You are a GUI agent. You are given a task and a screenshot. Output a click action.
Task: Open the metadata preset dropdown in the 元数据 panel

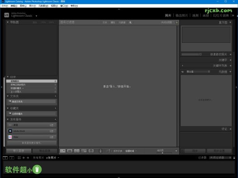[198, 72]
